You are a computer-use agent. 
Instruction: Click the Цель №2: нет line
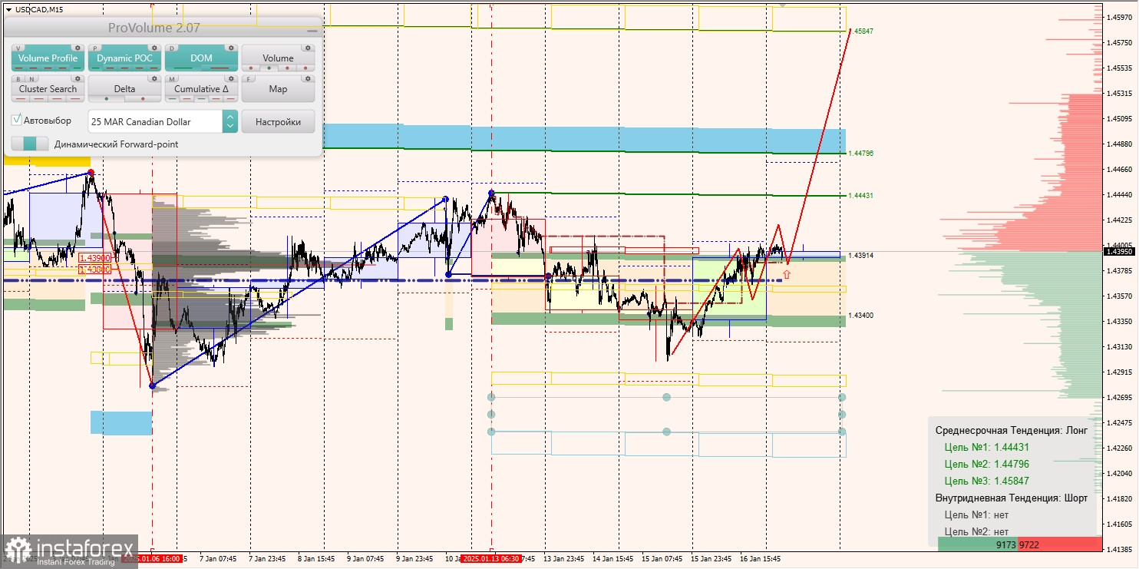[x=976, y=531]
